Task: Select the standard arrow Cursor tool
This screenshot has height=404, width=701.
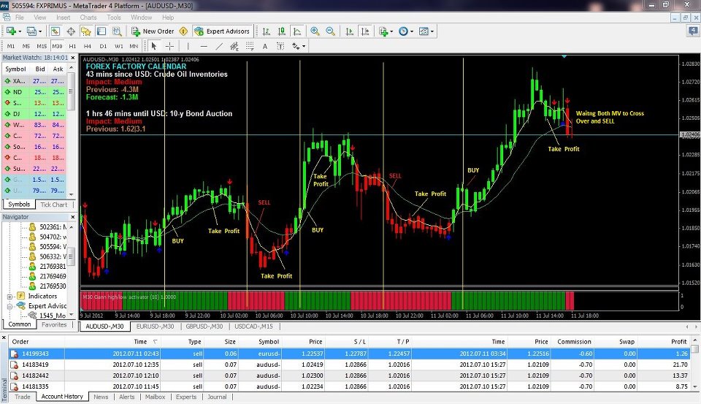Action: click(x=154, y=46)
